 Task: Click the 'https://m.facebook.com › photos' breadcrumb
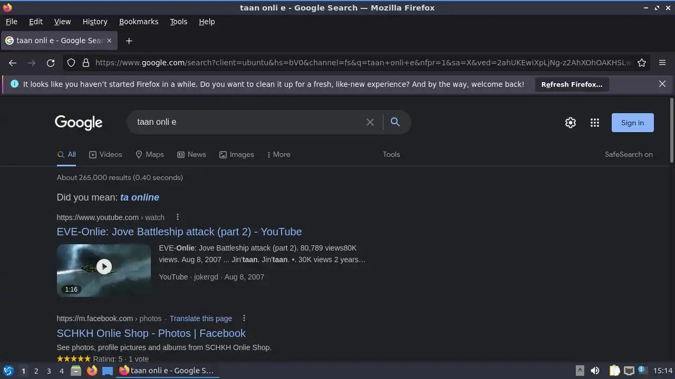[109, 318]
